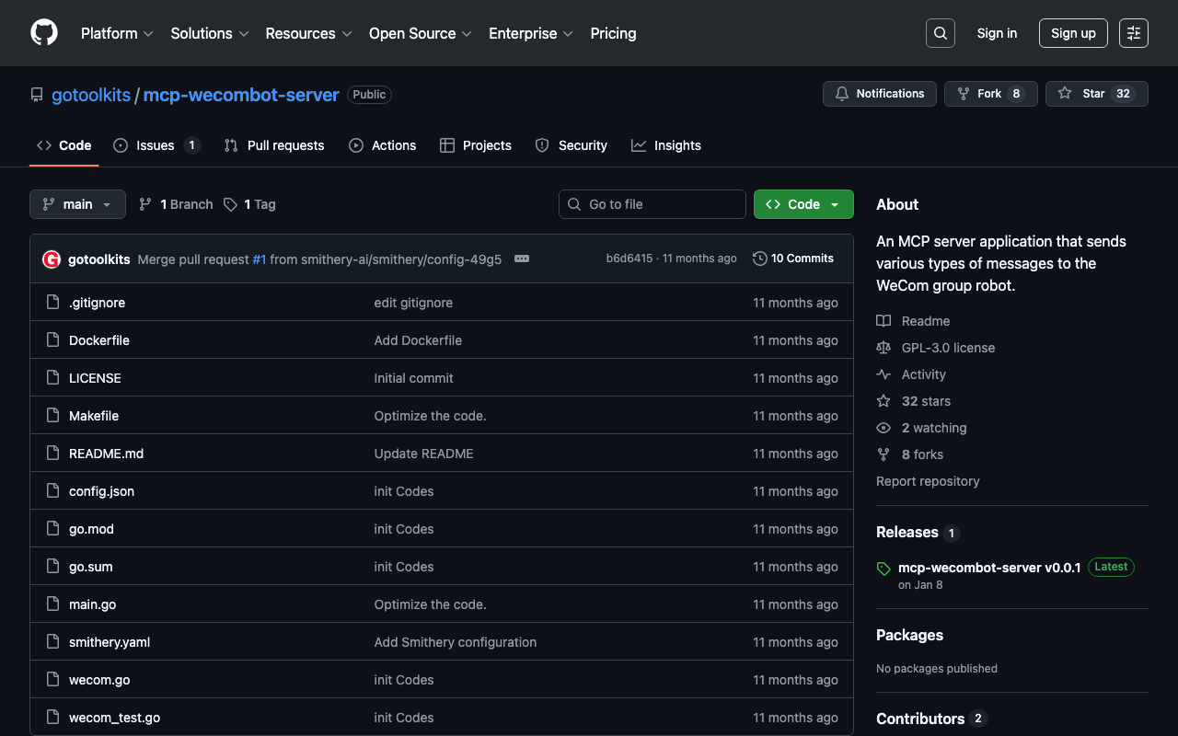The height and width of the screenshot is (736, 1178).
Task: Open the main branch dropdown
Action: pos(77,204)
